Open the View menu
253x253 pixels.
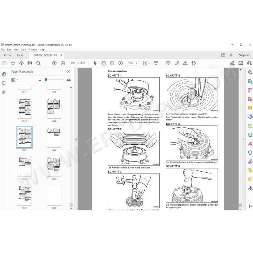click(16, 50)
